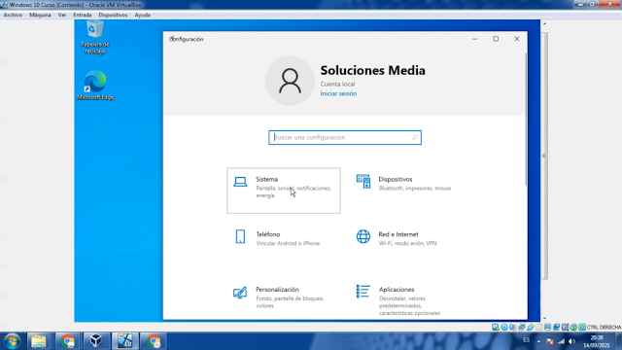Click "Vincular Android o iPhone" description
The width and height of the screenshot is (622, 350).
[x=288, y=243]
